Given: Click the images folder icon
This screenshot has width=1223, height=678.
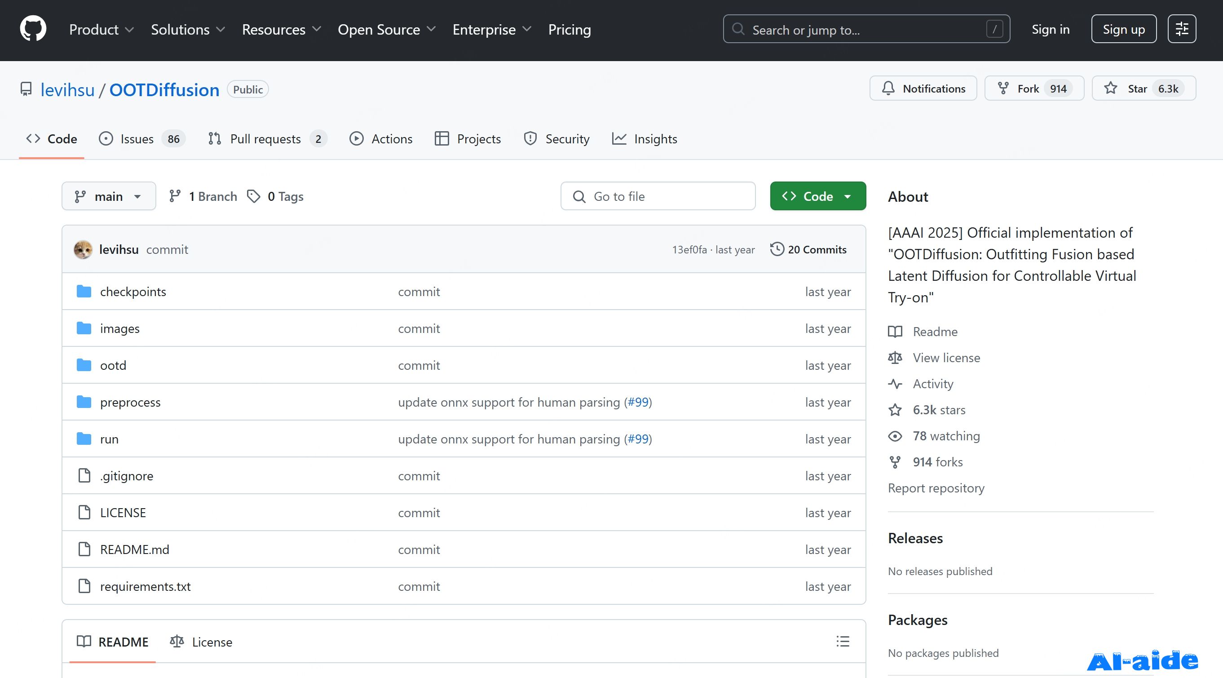Looking at the screenshot, I should pyautogui.click(x=84, y=328).
